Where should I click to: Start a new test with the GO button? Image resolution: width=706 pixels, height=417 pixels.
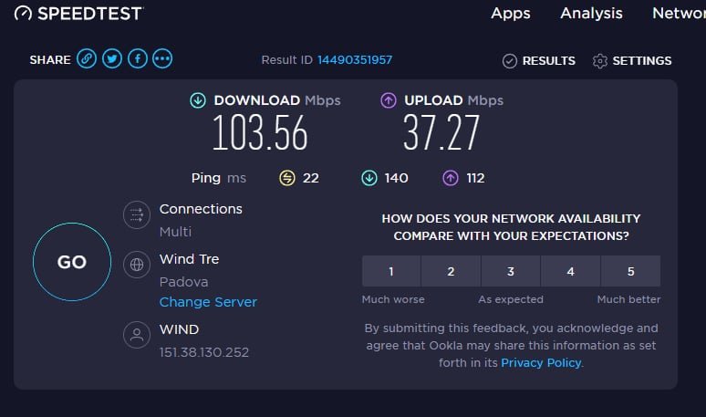tap(72, 262)
